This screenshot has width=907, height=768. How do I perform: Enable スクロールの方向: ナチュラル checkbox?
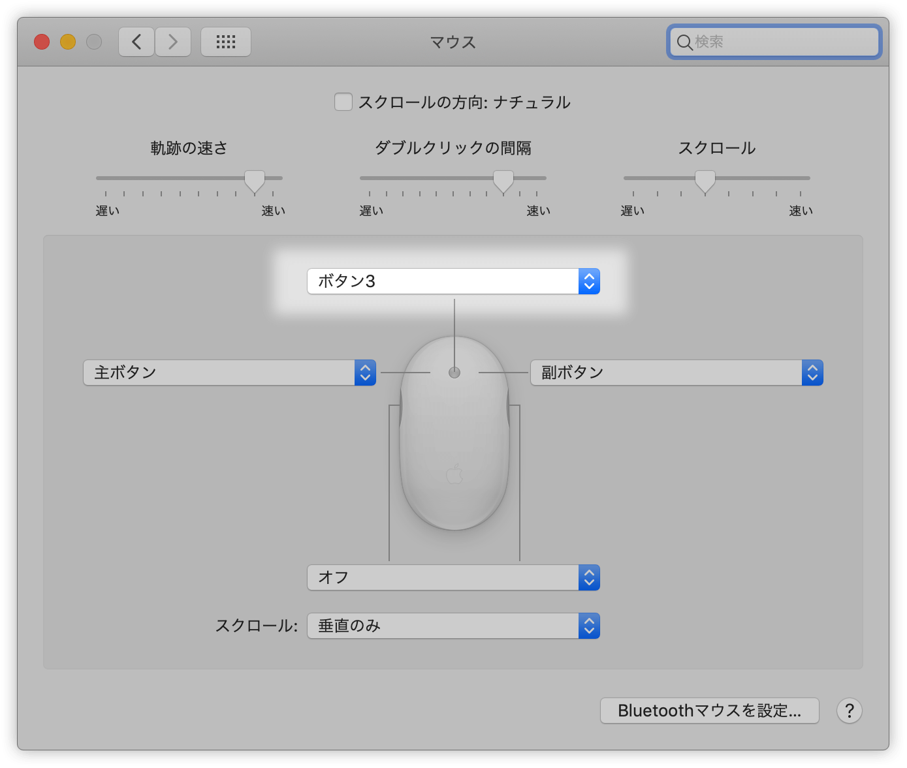coord(343,102)
